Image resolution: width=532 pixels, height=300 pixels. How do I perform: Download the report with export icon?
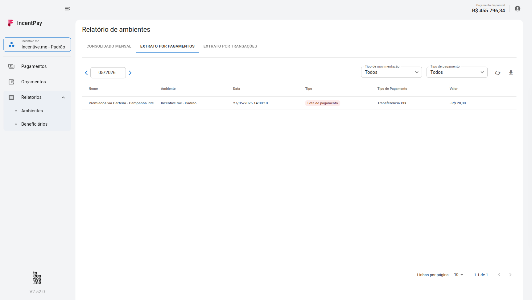511,73
